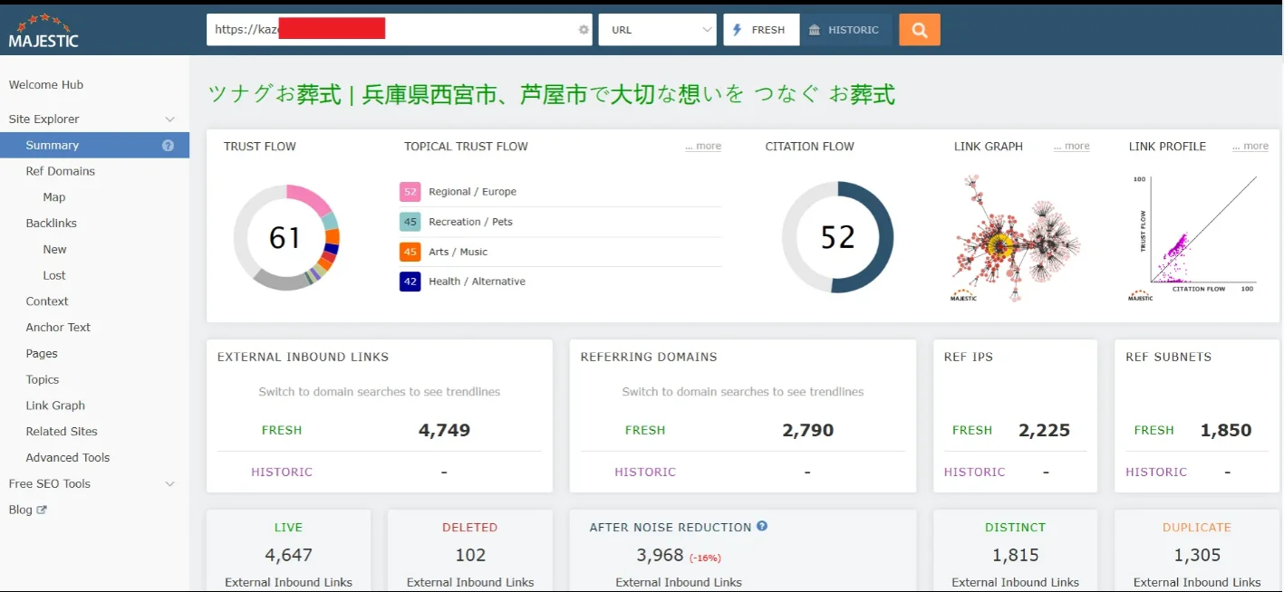The image size is (1284, 592).
Task: Click the Deleted count 102
Action: (469, 555)
